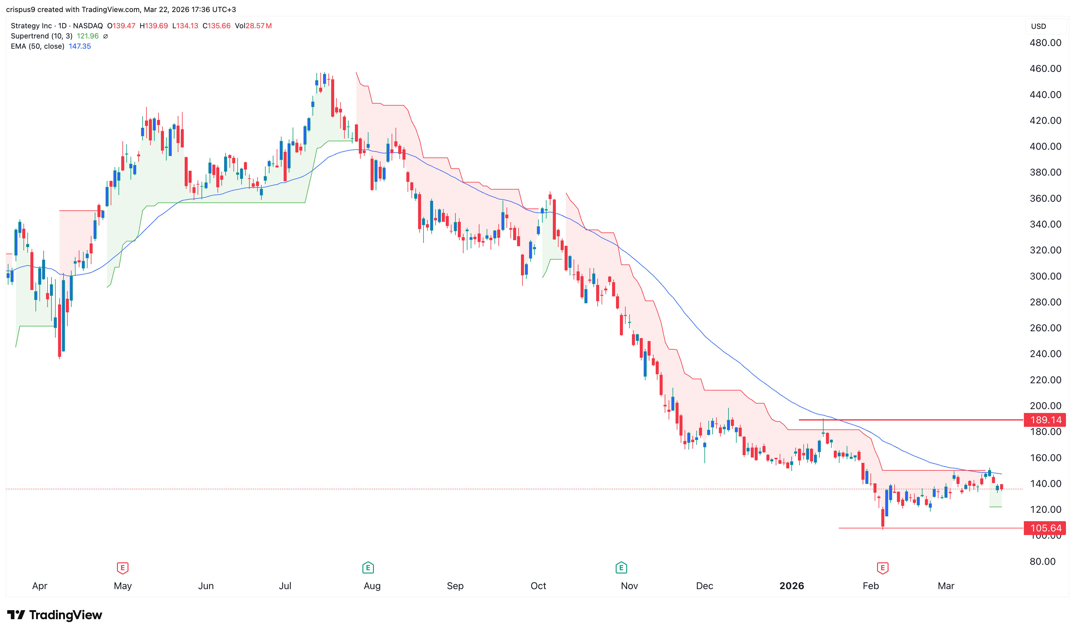Select the EMA (50, close) indicator legend
The width and height of the screenshot is (1075, 633).
click(x=38, y=46)
